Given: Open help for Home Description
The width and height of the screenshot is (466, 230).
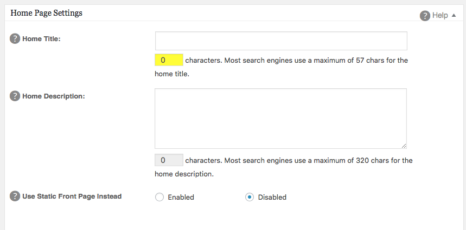Looking at the screenshot, I should tap(15, 96).
